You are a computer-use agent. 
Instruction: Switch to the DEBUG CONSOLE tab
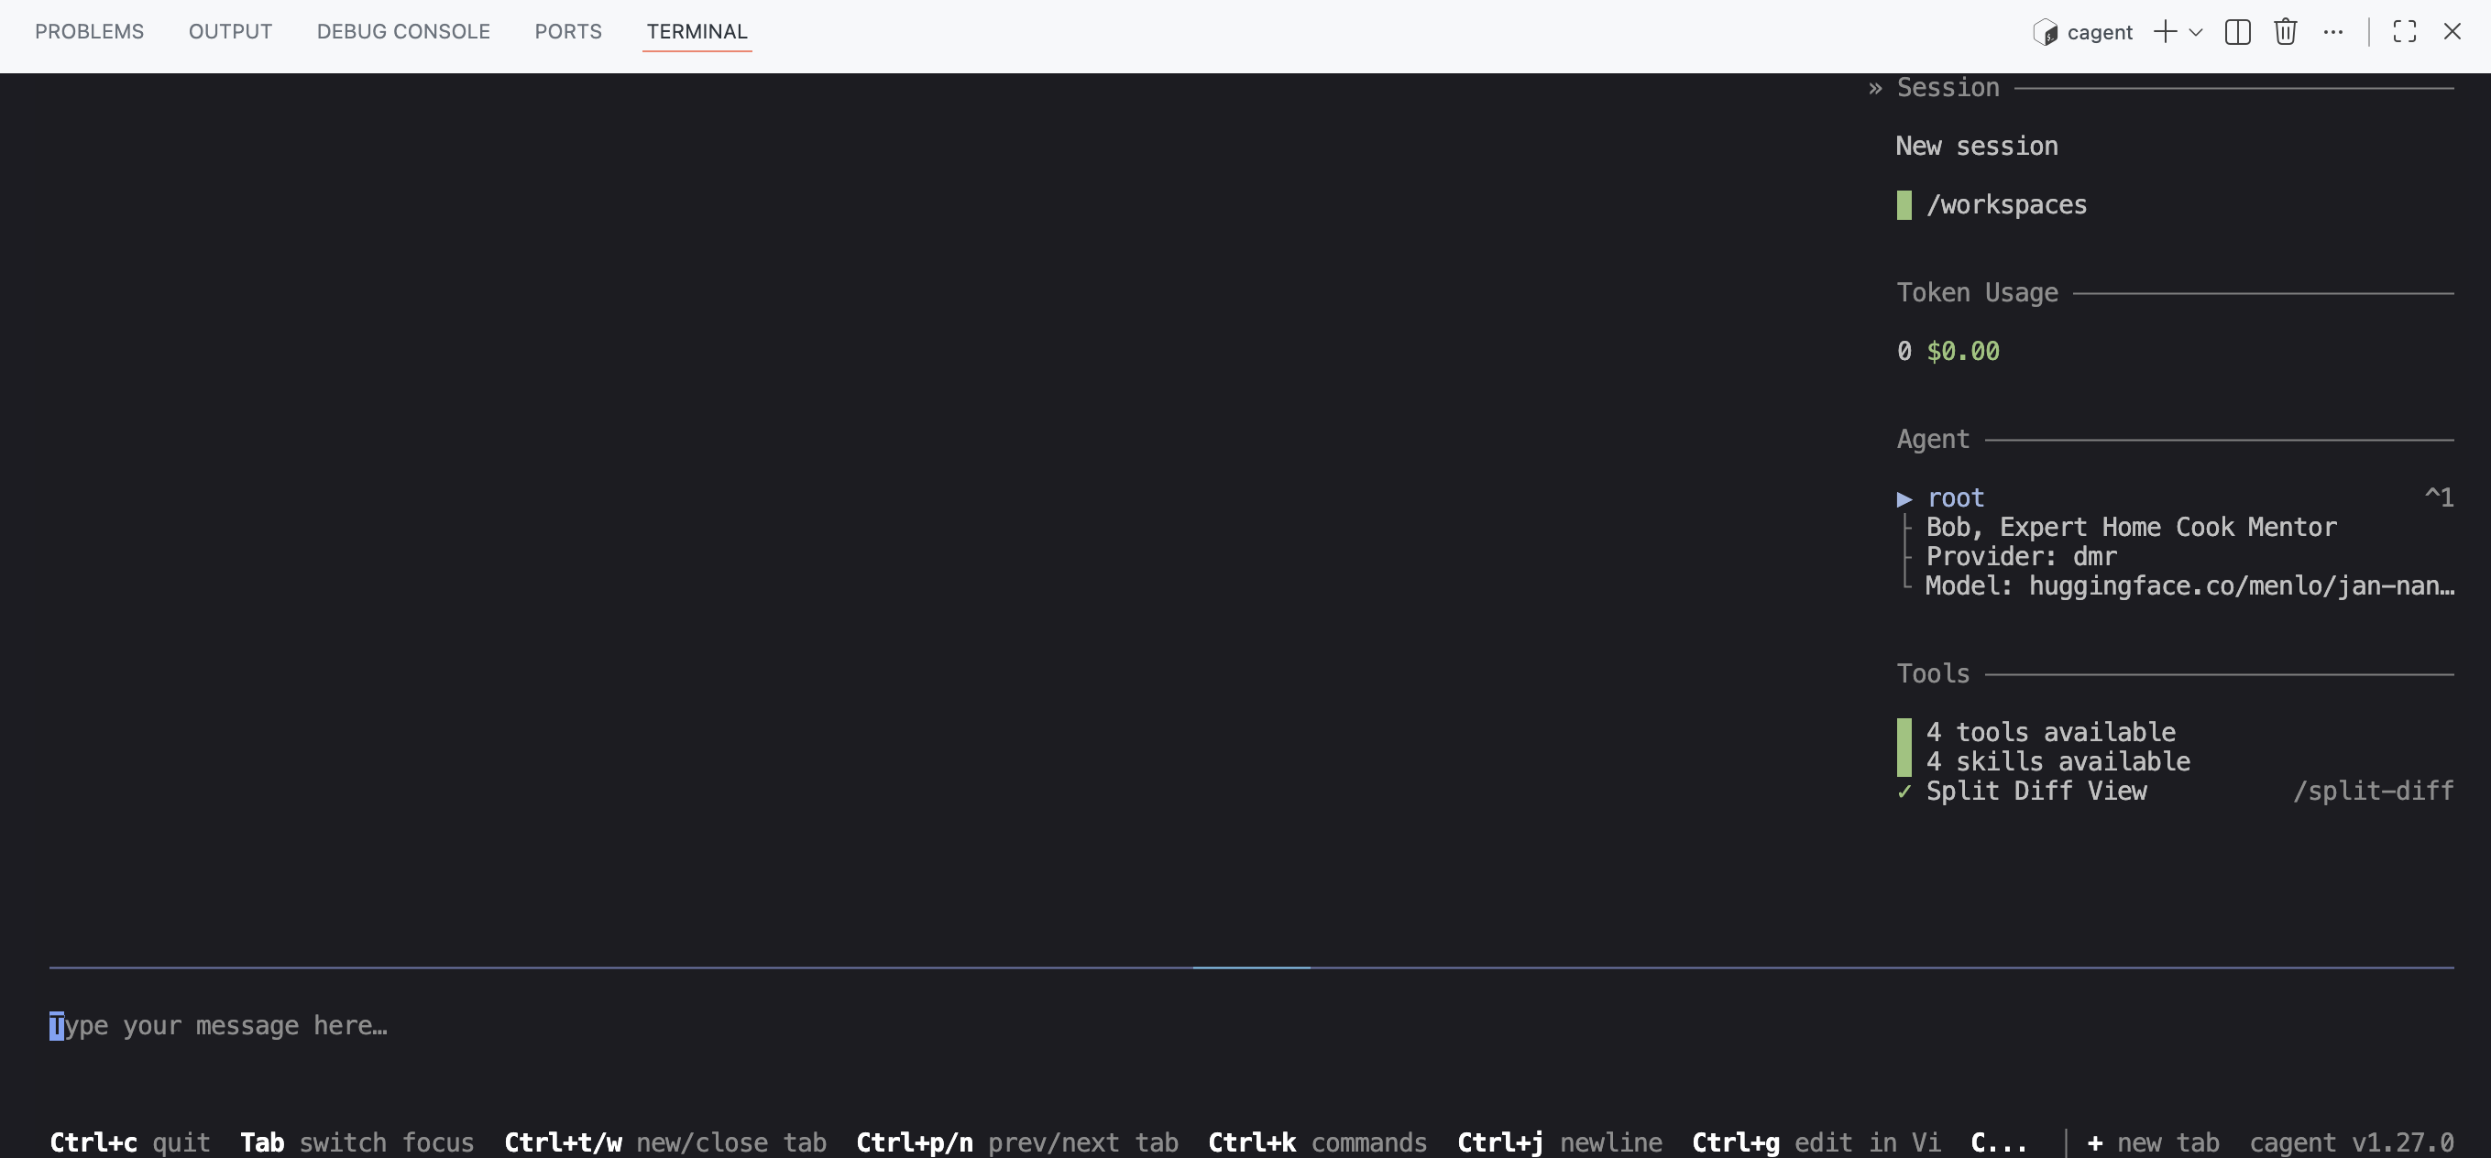[x=403, y=32]
